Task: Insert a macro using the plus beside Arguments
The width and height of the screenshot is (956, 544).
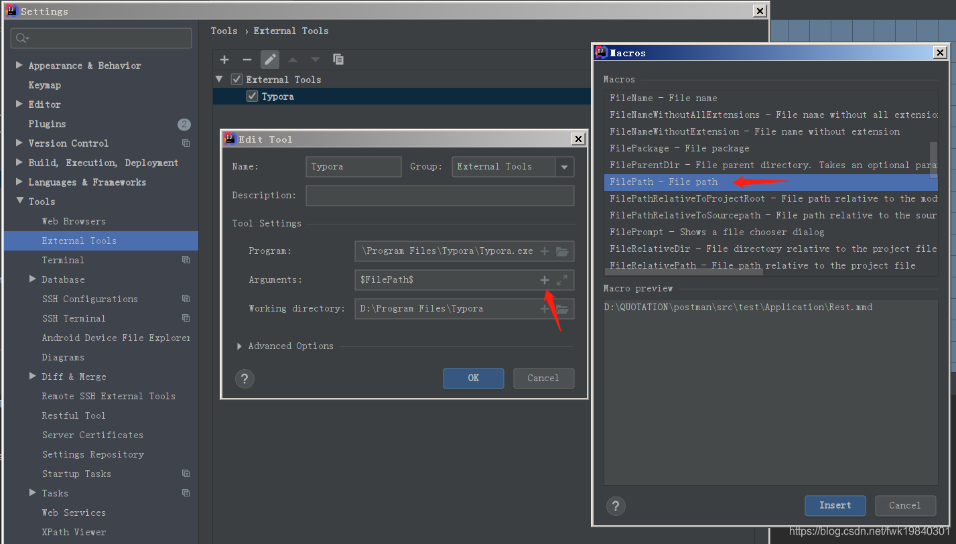Action: [x=543, y=279]
